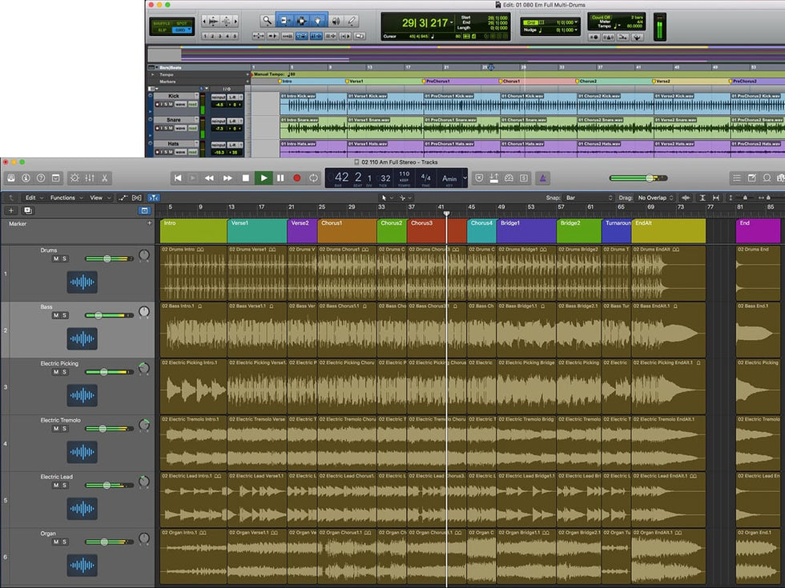Solo the Bass track
The height and width of the screenshot is (588, 785).
click(x=65, y=315)
